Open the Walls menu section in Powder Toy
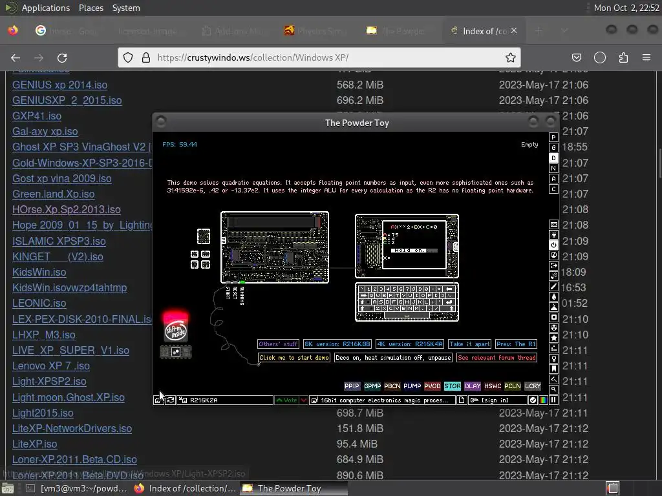Image resolution: width=662 pixels, height=496 pixels. pyautogui.click(x=553, y=224)
